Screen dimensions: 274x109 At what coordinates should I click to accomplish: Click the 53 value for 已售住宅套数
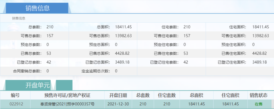pos(186,53)
